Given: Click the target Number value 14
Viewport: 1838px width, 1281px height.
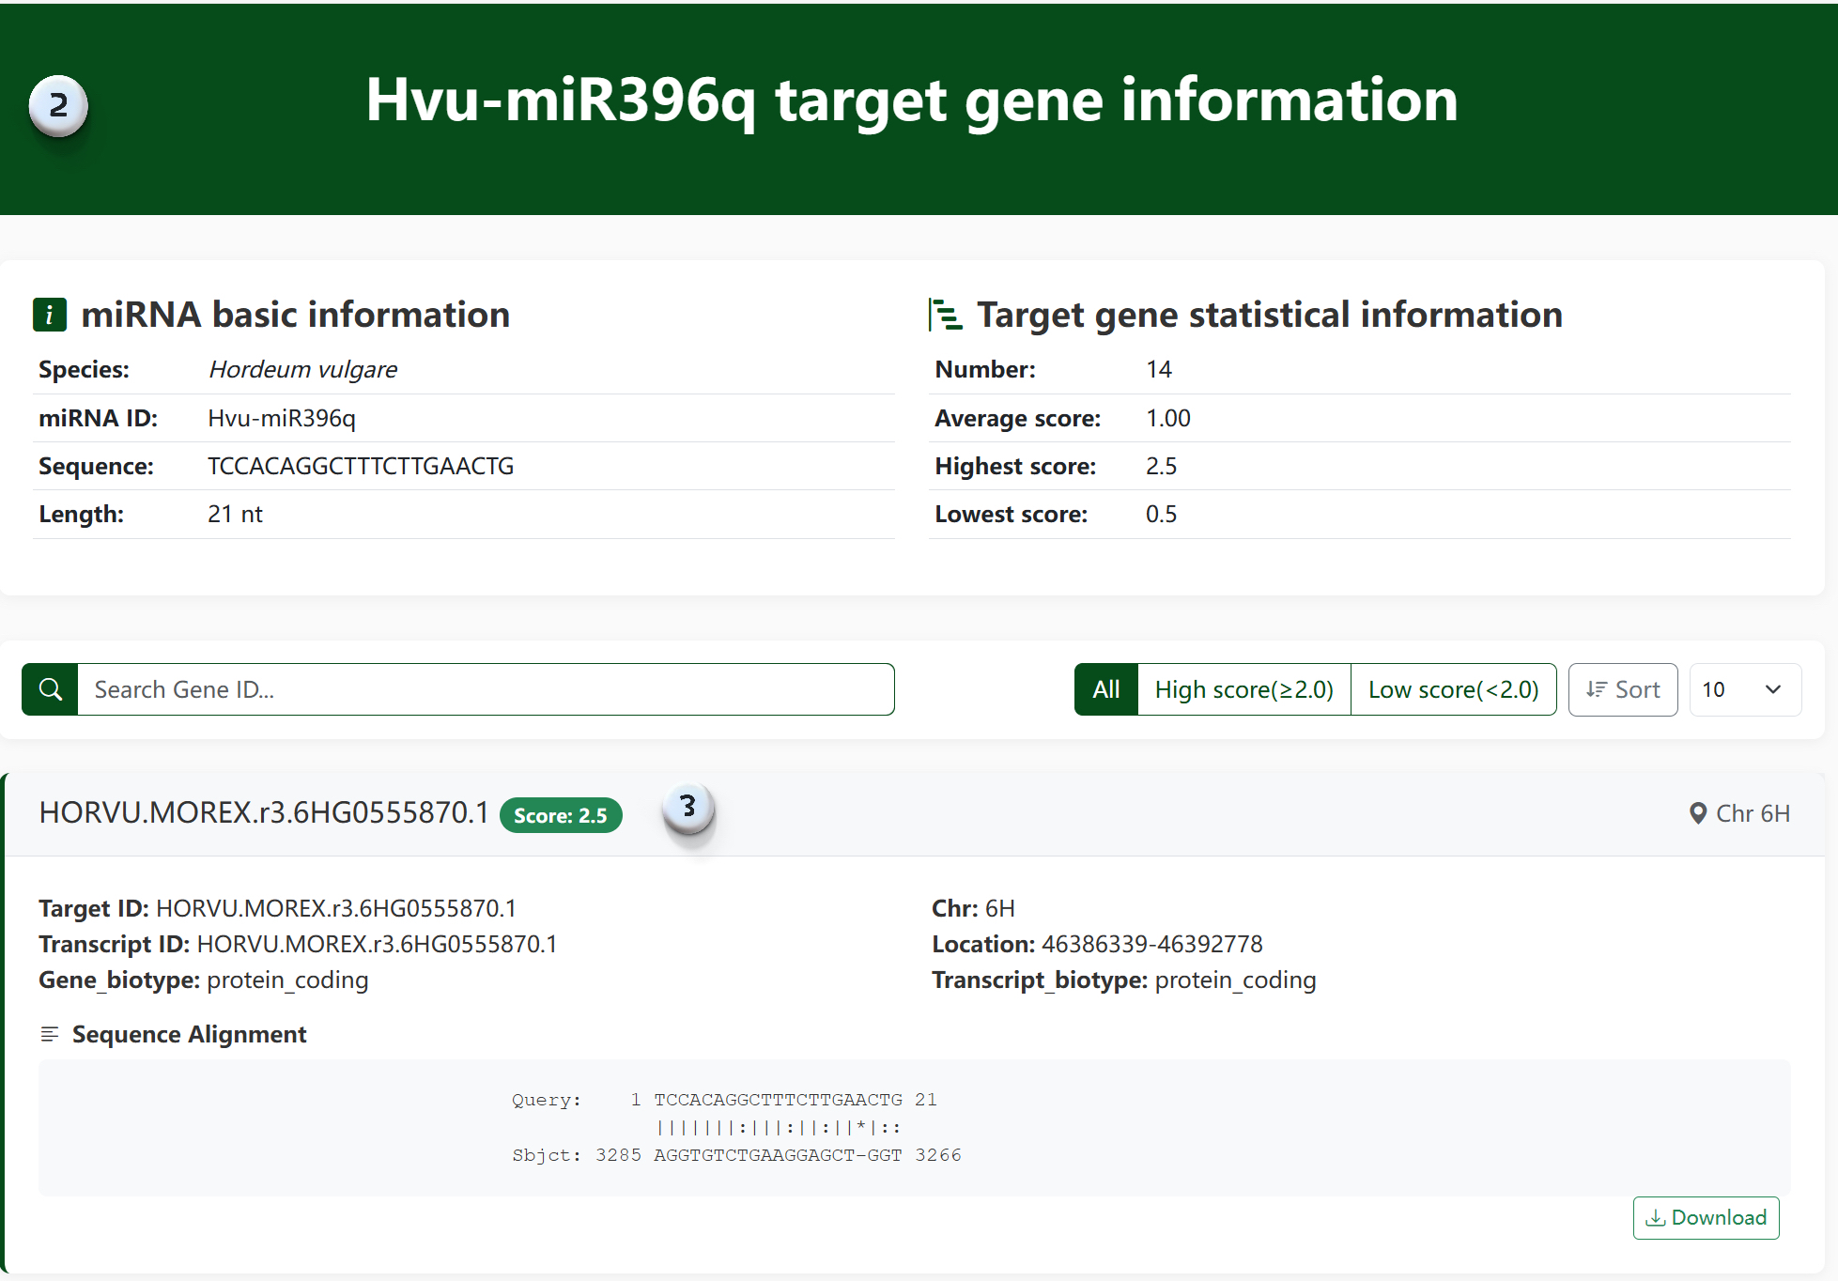Looking at the screenshot, I should tap(1159, 369).
